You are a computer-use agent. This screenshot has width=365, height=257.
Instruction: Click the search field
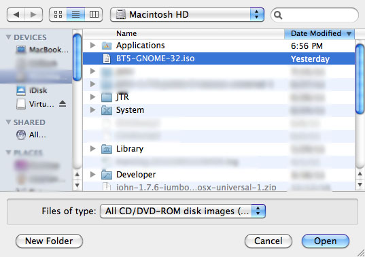(315, 15)
